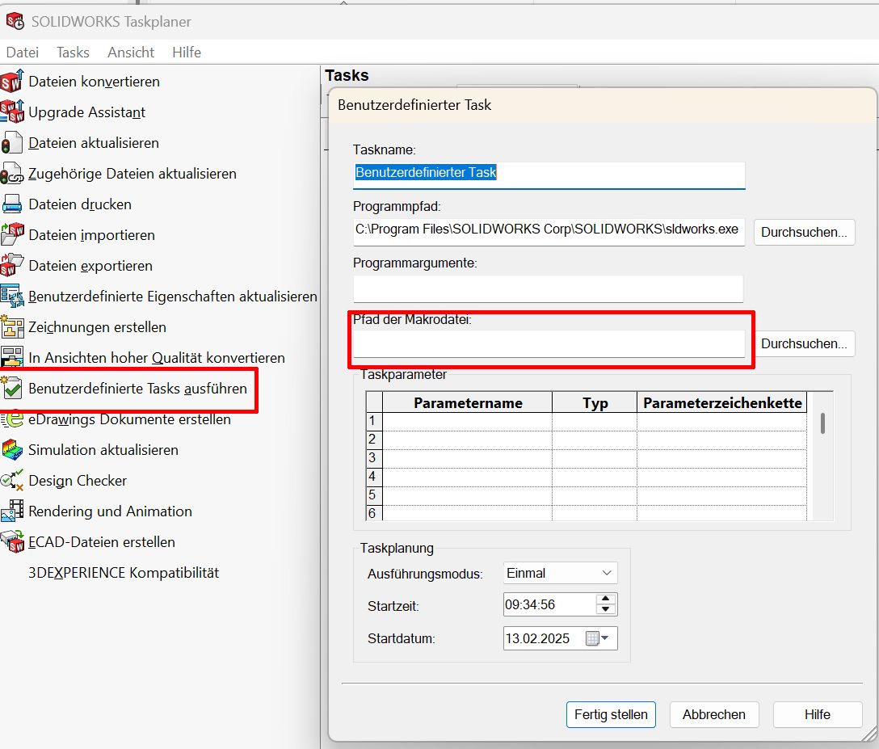Click the Benutzerdefinierte Eigenschaften aktualisieren icon
The image size is (879, 749).
pos(12,296)
